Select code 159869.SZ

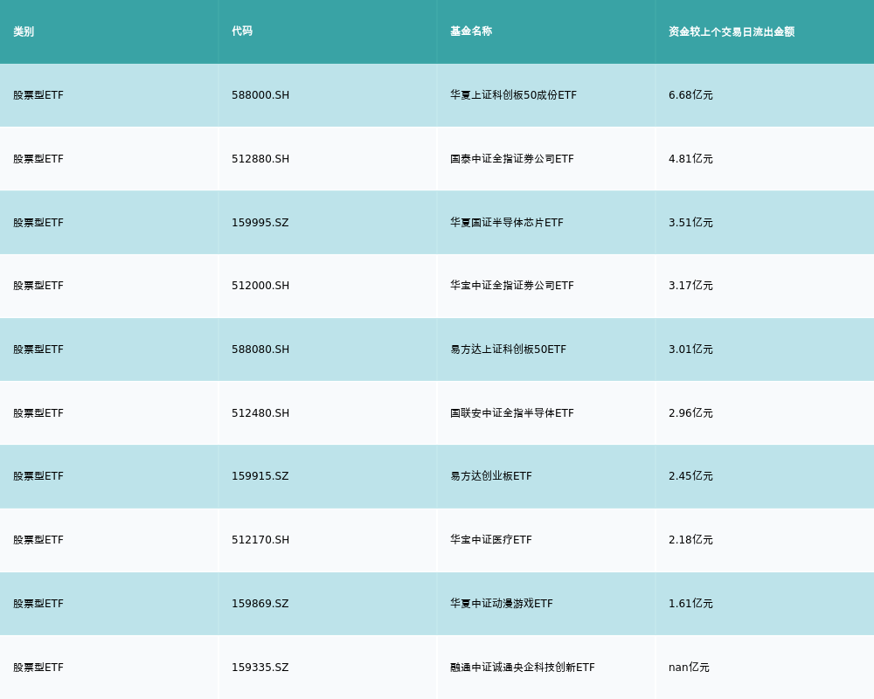pyautogui.click(x=260, y=604)
